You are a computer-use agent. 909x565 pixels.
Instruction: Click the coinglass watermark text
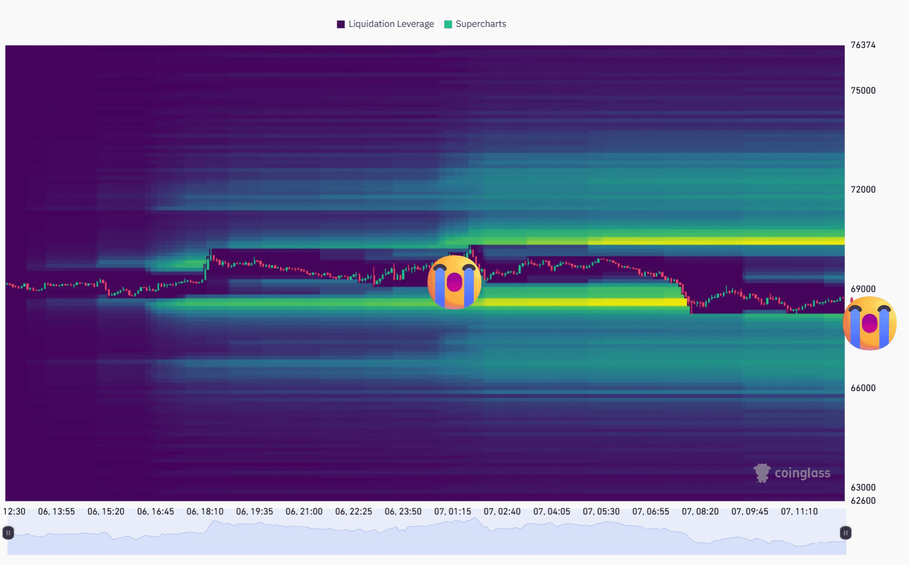(802, 473)
